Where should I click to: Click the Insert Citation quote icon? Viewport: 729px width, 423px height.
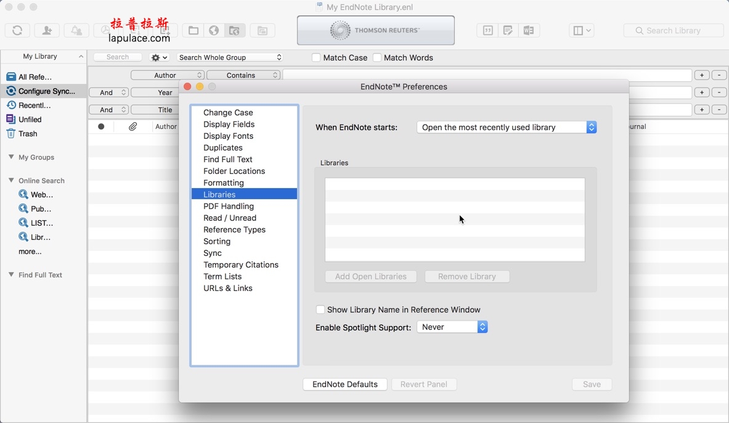487,30
